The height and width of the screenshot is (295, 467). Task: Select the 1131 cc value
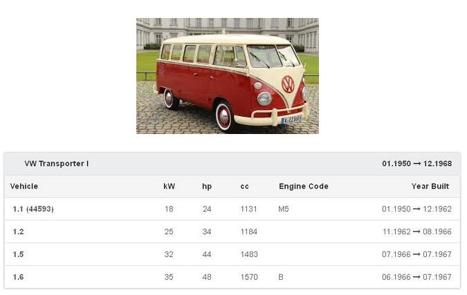[248, 209]
